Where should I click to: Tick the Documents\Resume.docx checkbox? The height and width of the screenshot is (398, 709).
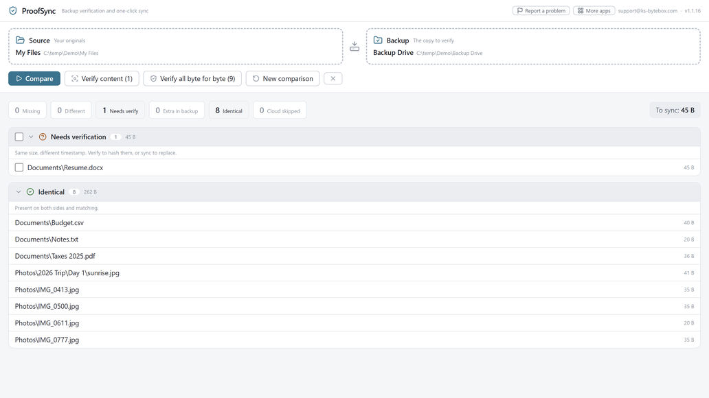19,167
